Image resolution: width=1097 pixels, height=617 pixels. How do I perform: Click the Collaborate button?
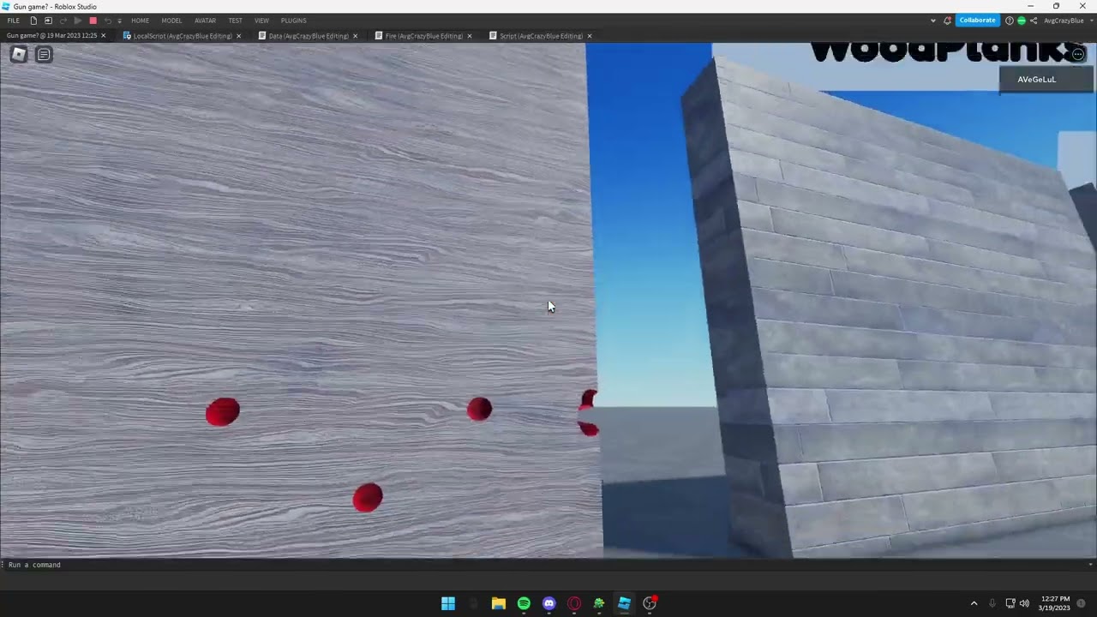pyautogui.click(x=977, y=21)
